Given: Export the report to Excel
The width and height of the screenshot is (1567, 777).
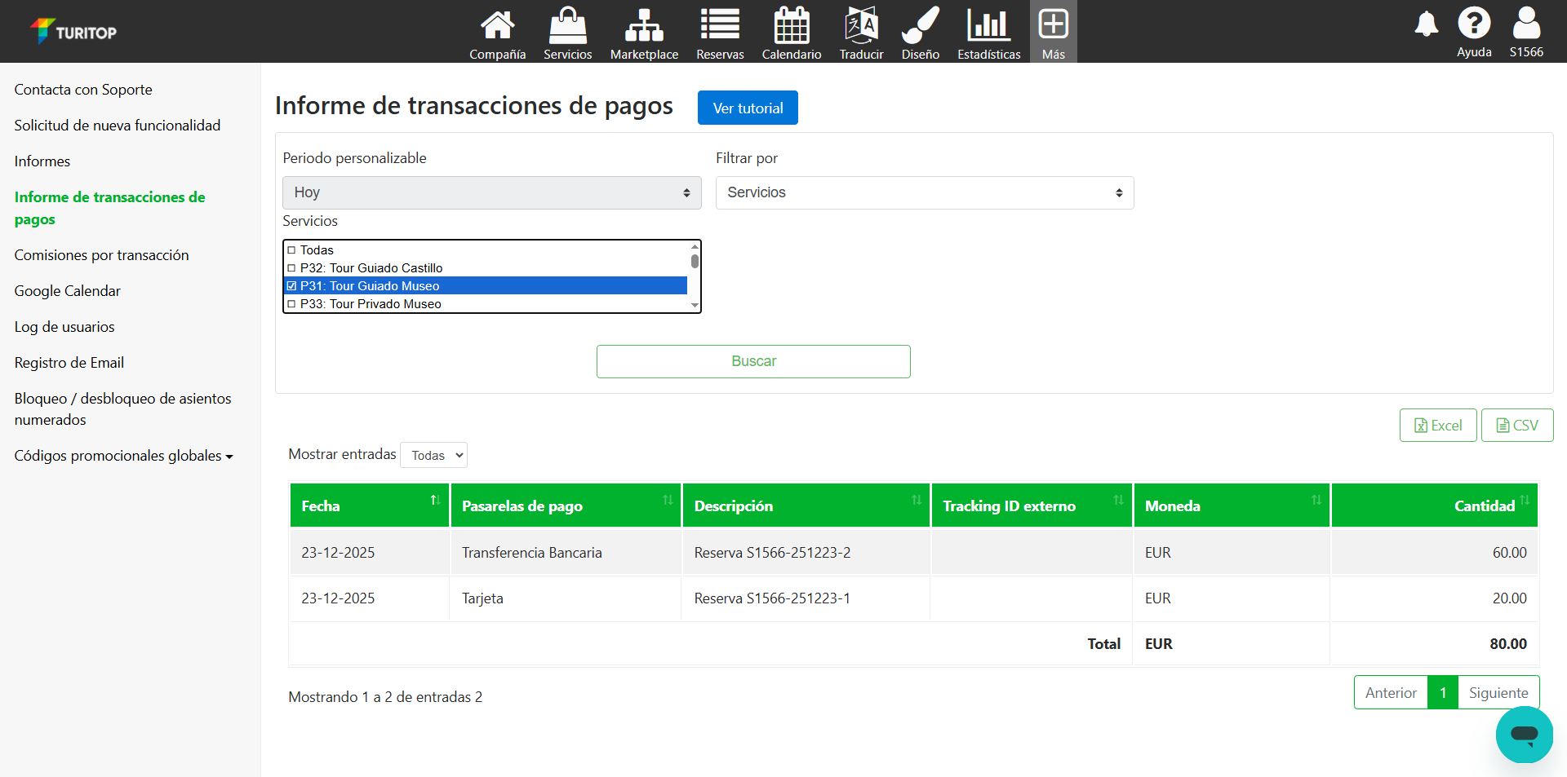Looking at the screenshot, I should [x=1437, y=426].
